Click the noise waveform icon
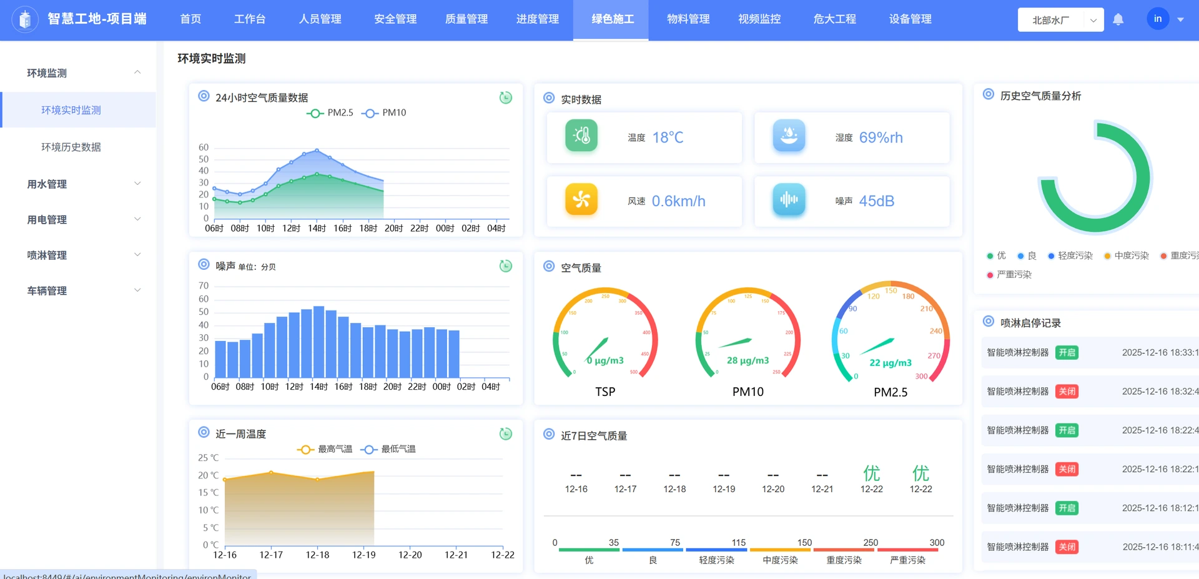The height and width of the screenshot is (579, 1199). click(789, 199)
